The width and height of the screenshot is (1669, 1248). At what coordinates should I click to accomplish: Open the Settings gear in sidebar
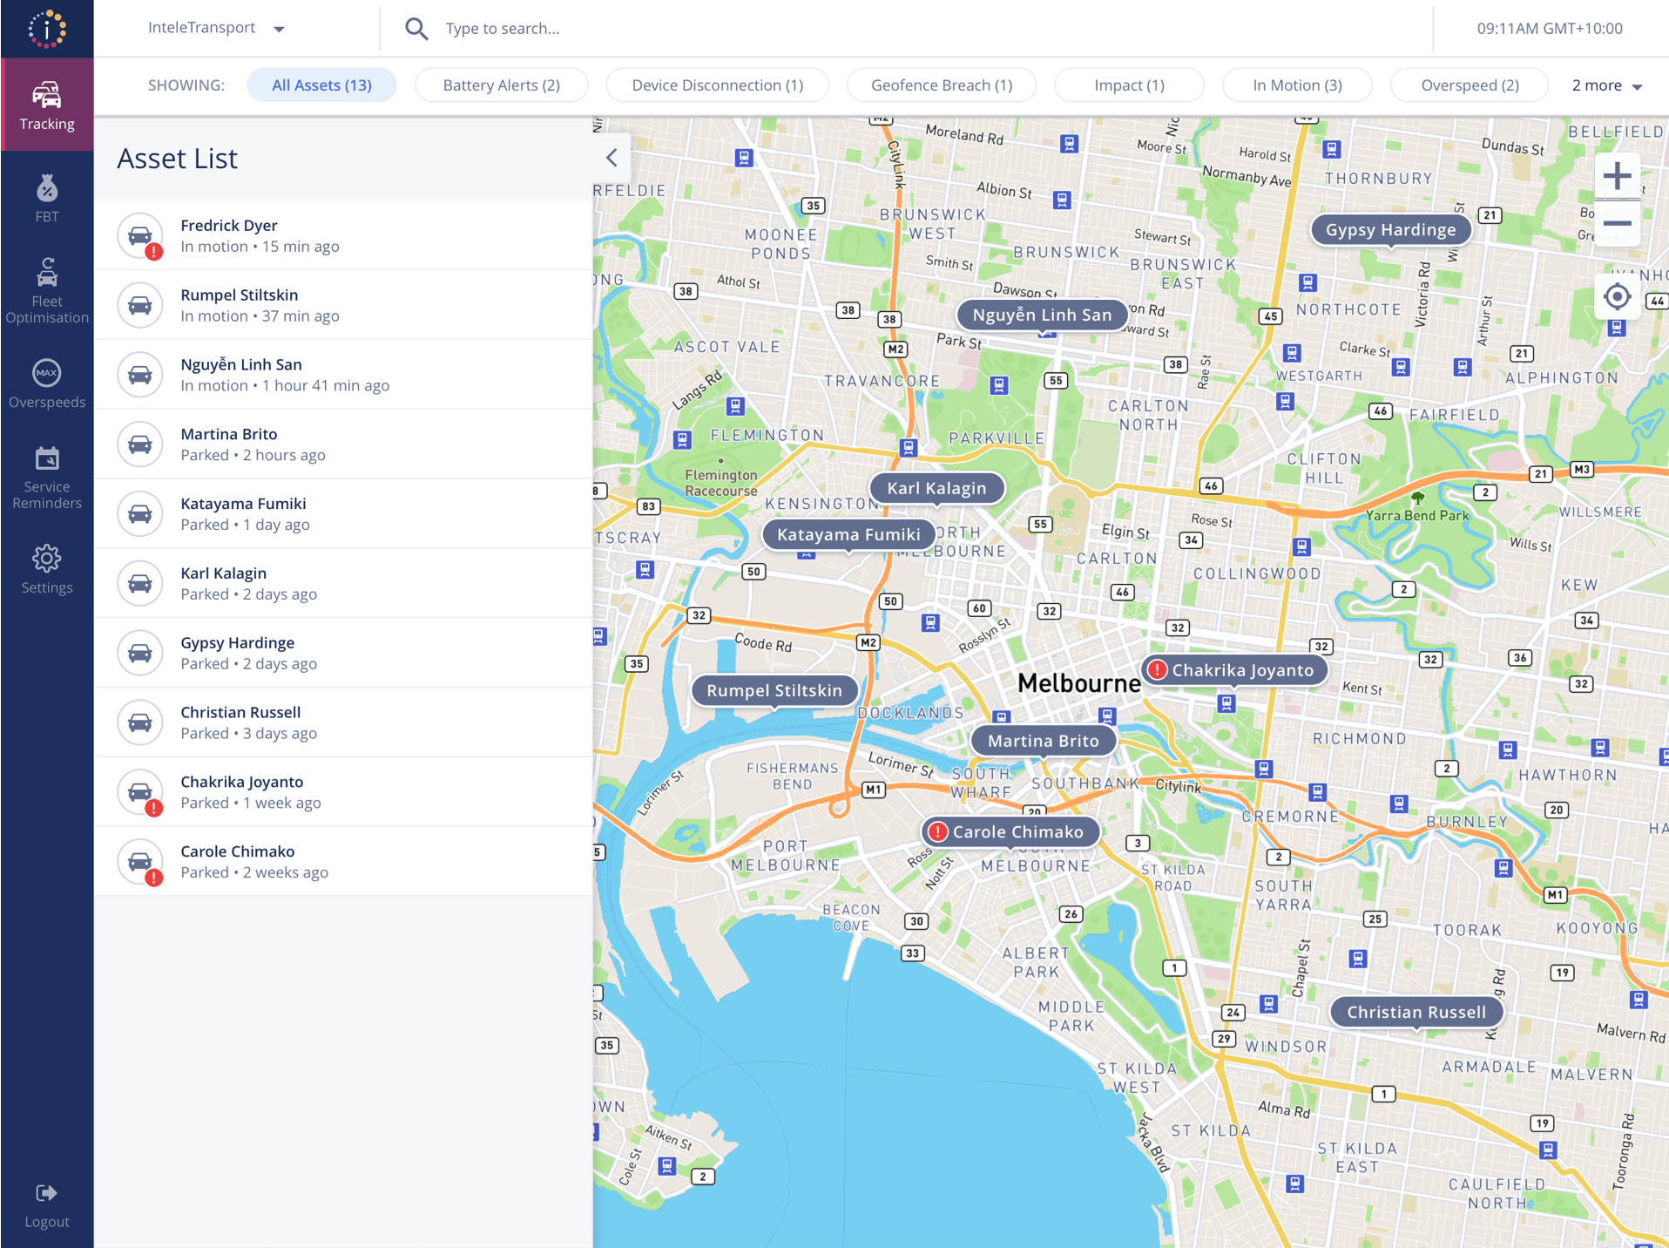[47, 570]
